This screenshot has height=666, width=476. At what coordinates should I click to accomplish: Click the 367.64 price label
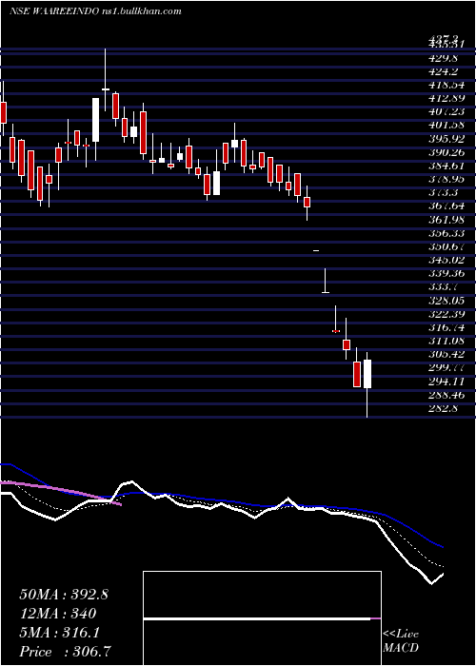(x=448, y=206)
